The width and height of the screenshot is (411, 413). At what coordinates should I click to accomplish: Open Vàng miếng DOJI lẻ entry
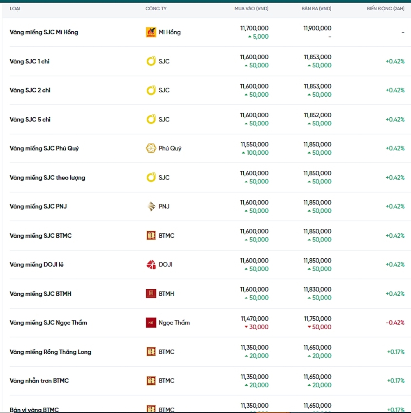point(37,265)
